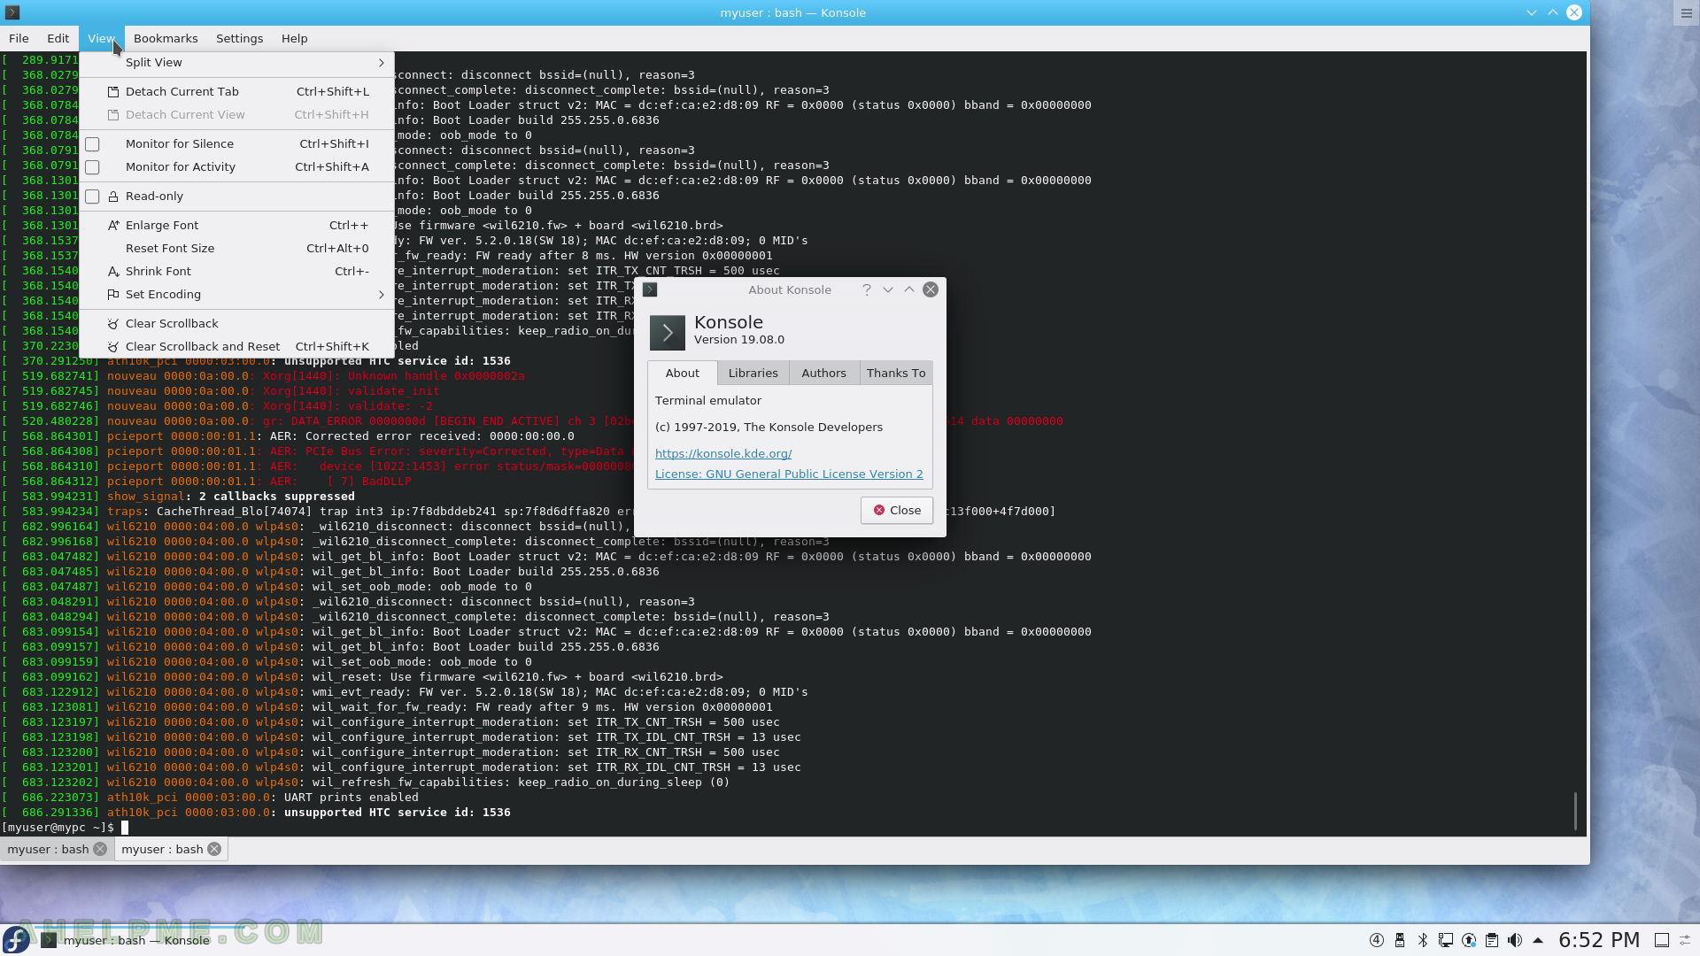Open clipboard tray icon
The image size is (1700, 956).
(x=1492, y=940)
